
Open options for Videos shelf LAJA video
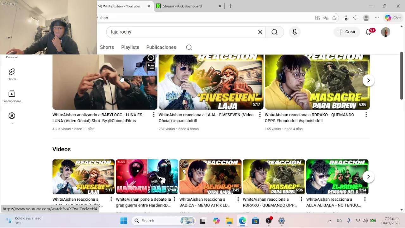click(x=111, y=199)
